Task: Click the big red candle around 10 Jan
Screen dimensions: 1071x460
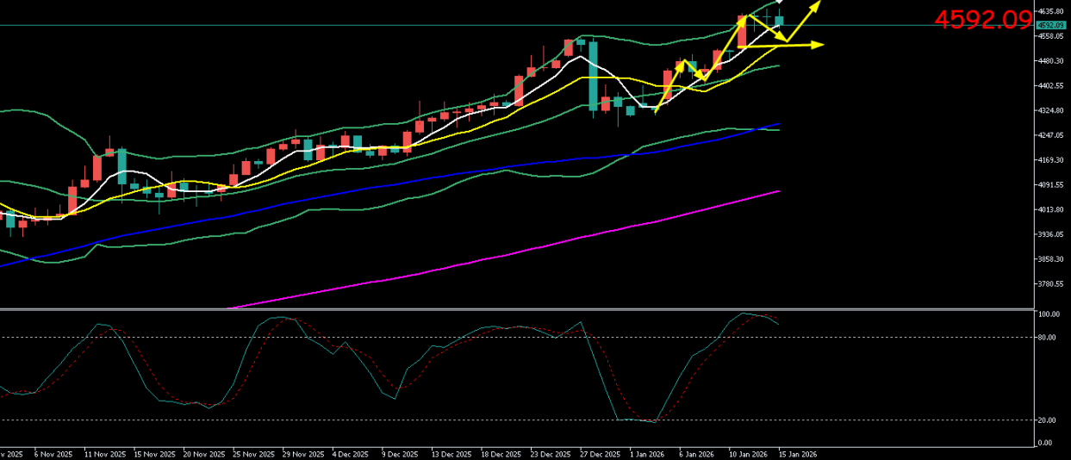Action: tap(742, 32)
